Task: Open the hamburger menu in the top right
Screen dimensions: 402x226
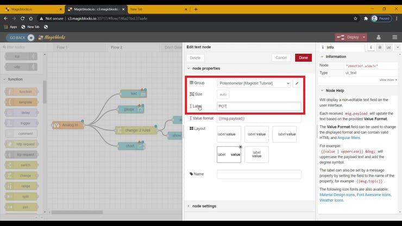Action: point(394,37)
